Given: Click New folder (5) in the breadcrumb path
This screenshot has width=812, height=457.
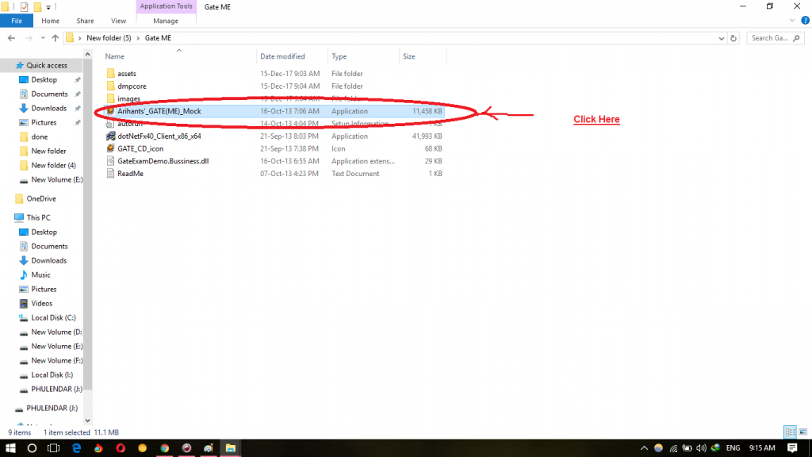Looking at the screenshot, I should 107,37.
